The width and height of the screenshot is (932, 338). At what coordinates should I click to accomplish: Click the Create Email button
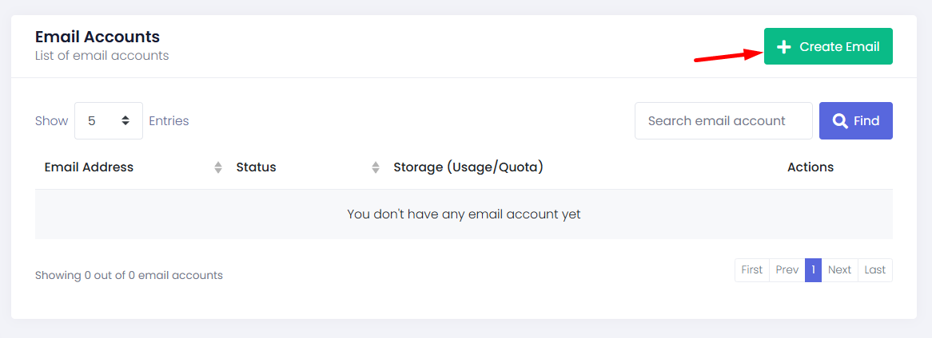pyautogui.click(x=828, y=47)
